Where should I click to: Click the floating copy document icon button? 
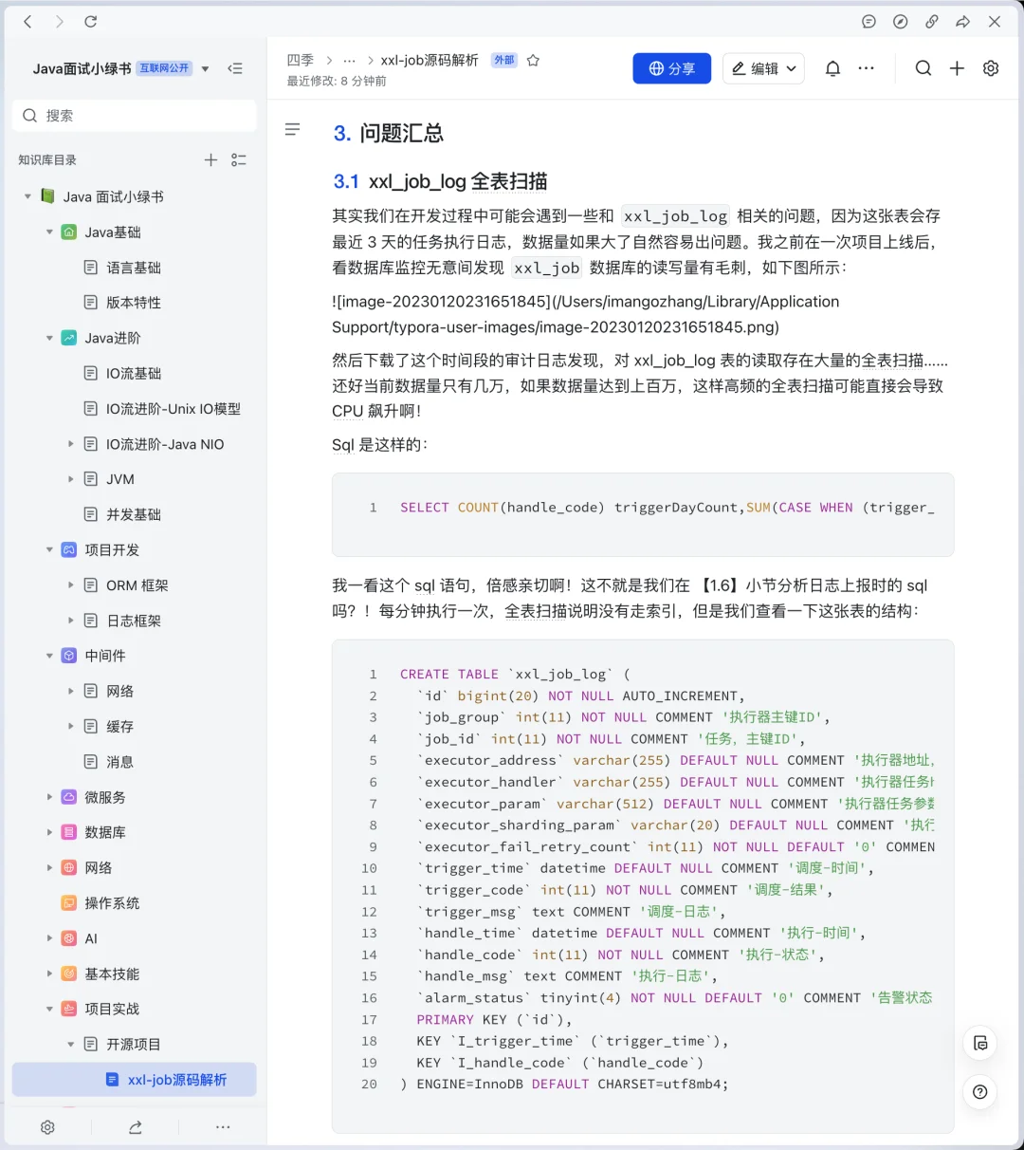980,1044
